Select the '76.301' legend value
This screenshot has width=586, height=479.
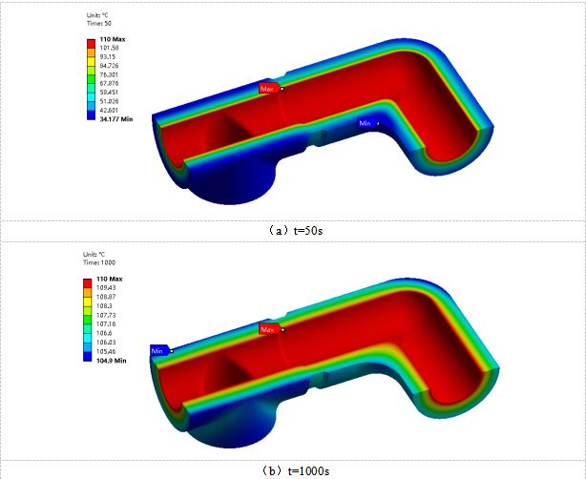[x=109, y=74]
